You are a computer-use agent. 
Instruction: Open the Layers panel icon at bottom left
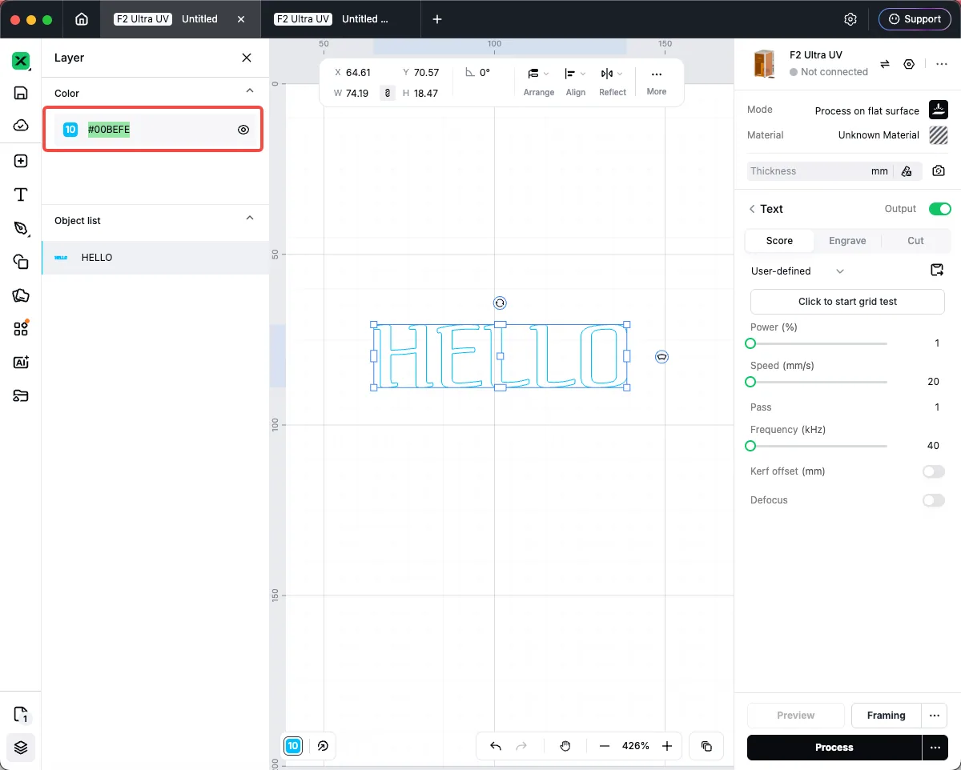tap(21, 748)
